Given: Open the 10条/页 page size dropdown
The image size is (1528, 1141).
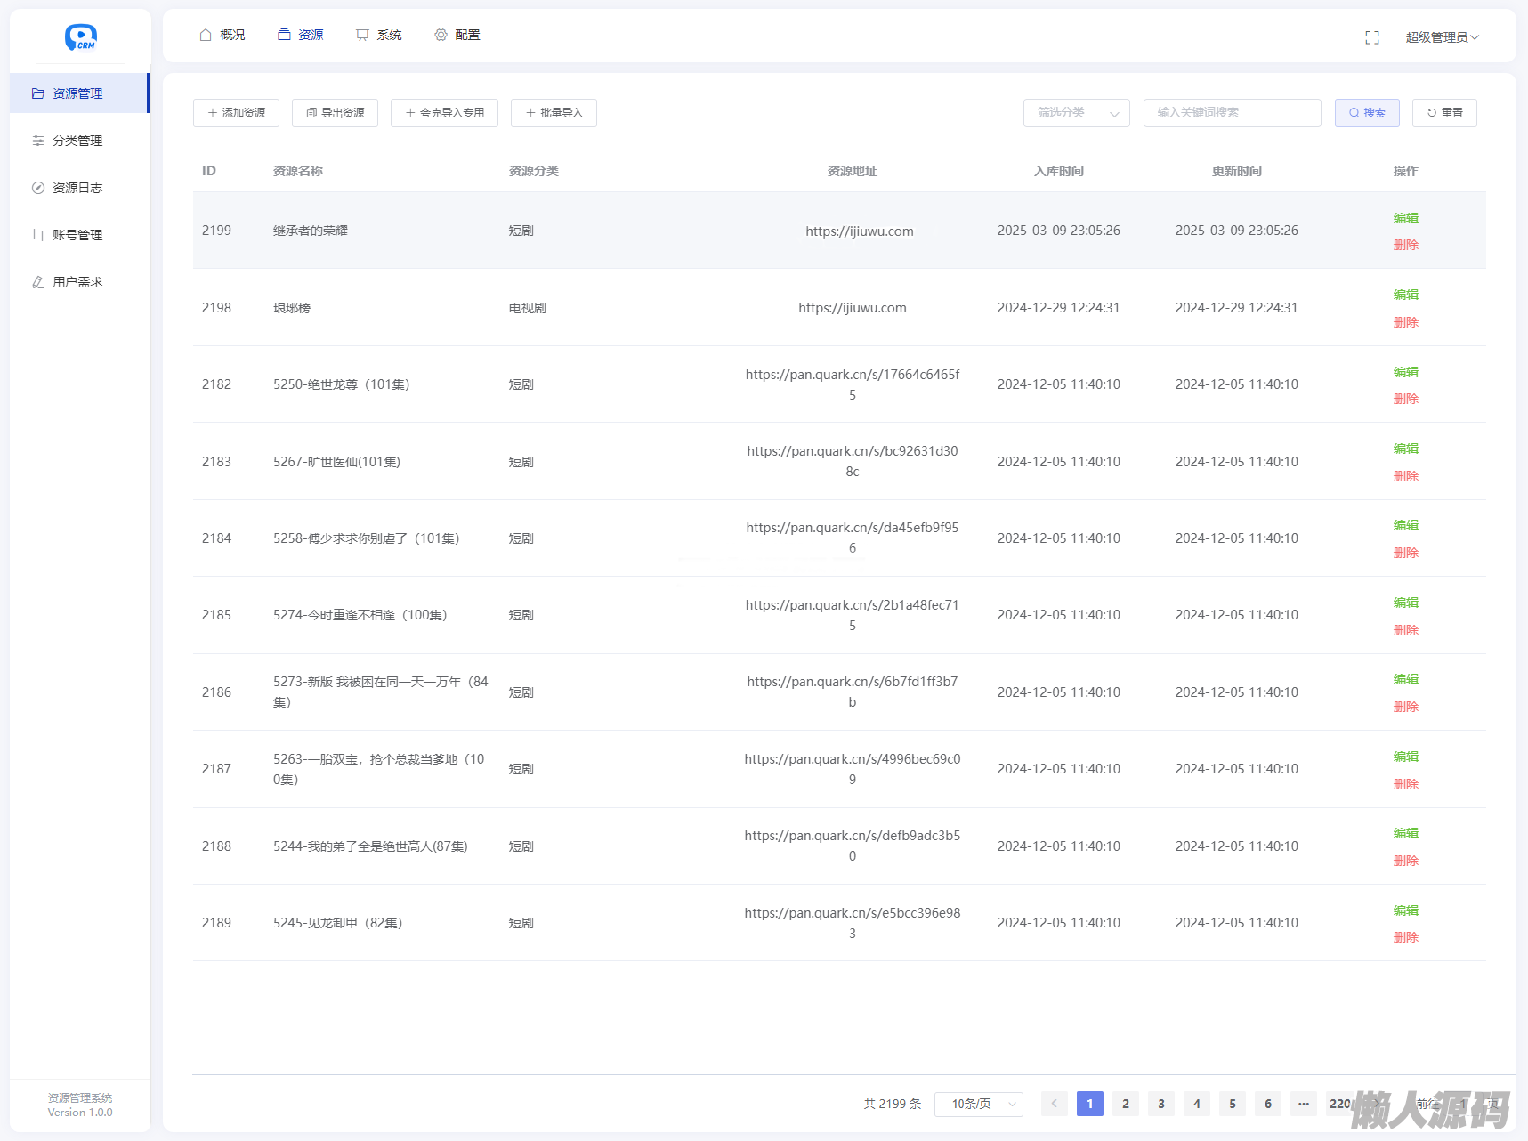Looking at the screenshot, I should (978, 1104).
